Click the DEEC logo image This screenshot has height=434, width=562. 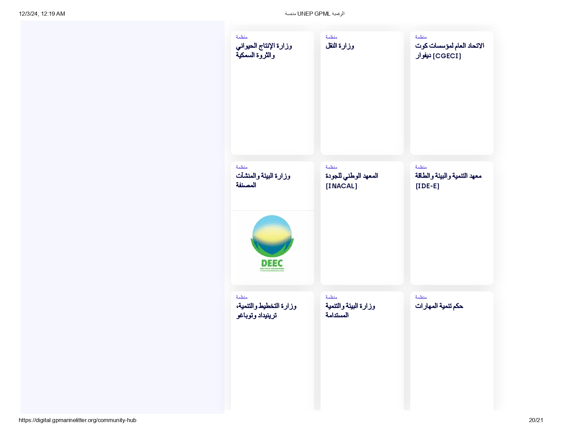click(272, 243)
